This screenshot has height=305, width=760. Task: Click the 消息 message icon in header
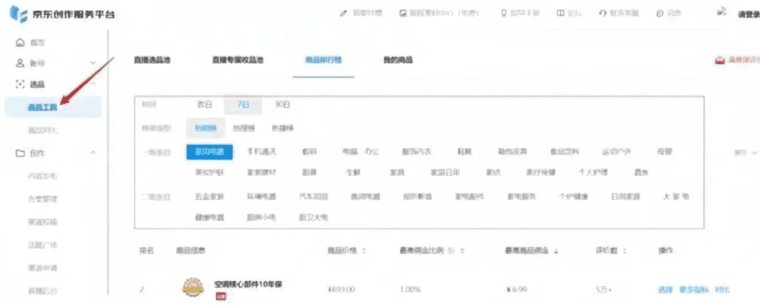[659, 13]
